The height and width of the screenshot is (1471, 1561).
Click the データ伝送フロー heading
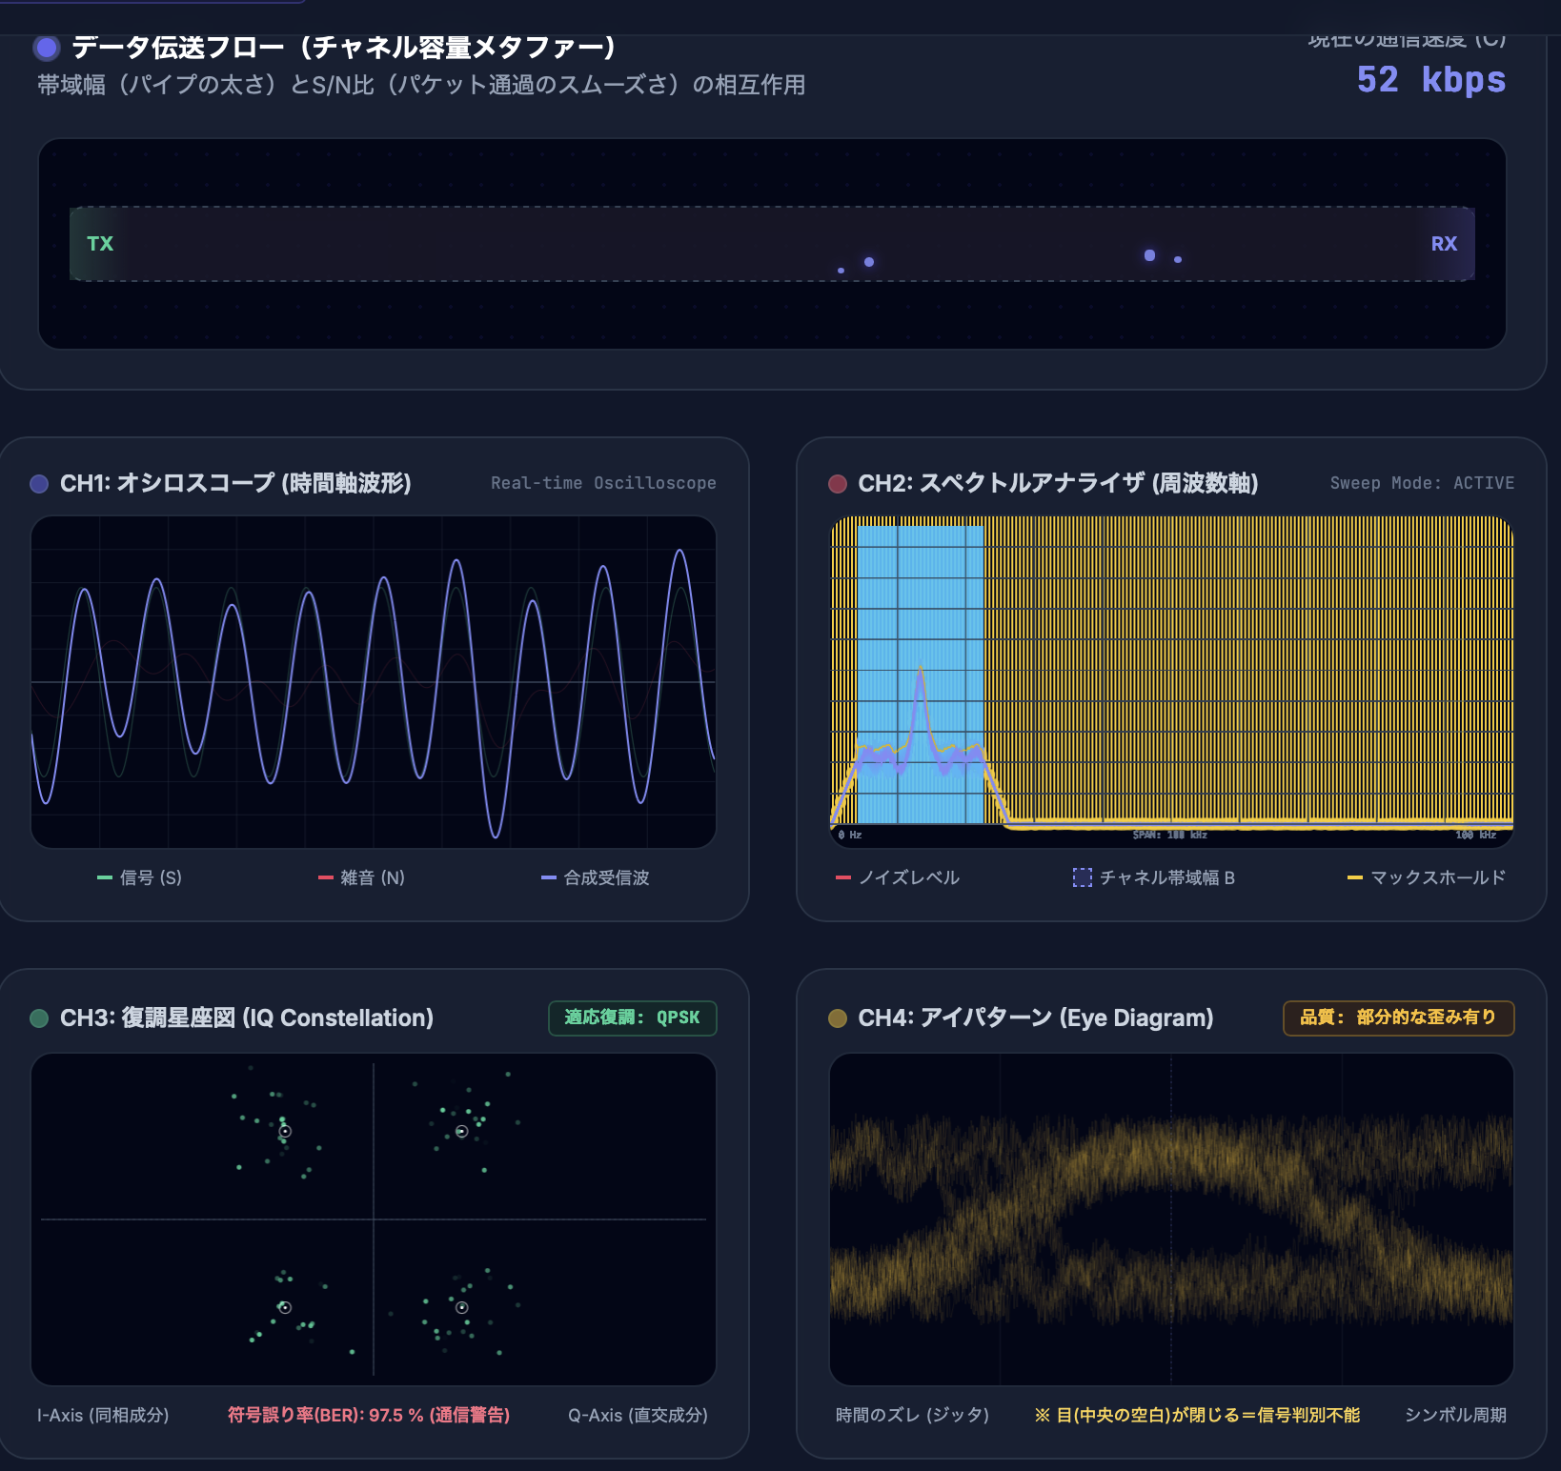pos(345,47)
